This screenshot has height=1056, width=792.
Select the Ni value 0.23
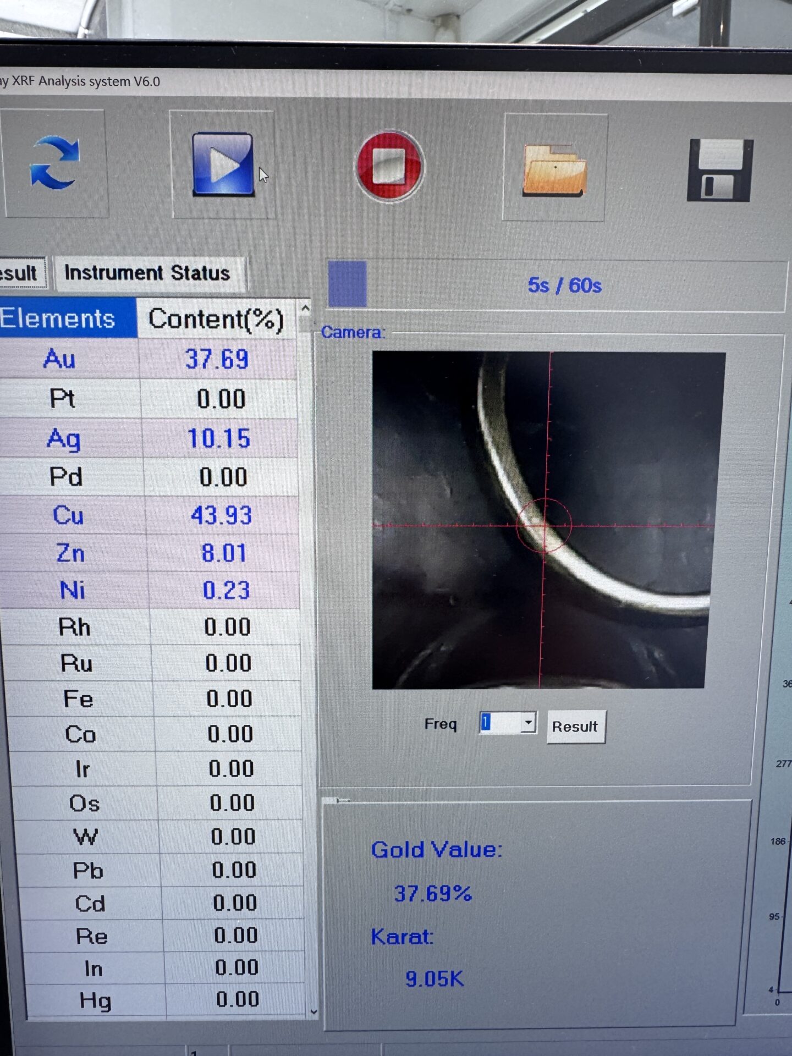click(x=226, y=590)
